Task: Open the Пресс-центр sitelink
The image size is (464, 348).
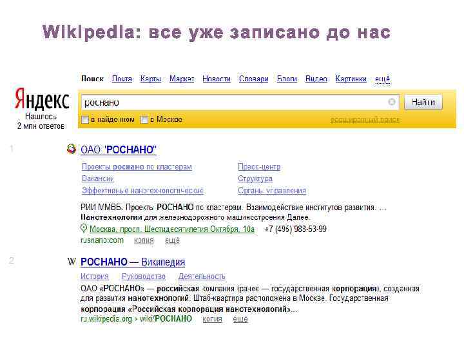Action: [259, 167]
